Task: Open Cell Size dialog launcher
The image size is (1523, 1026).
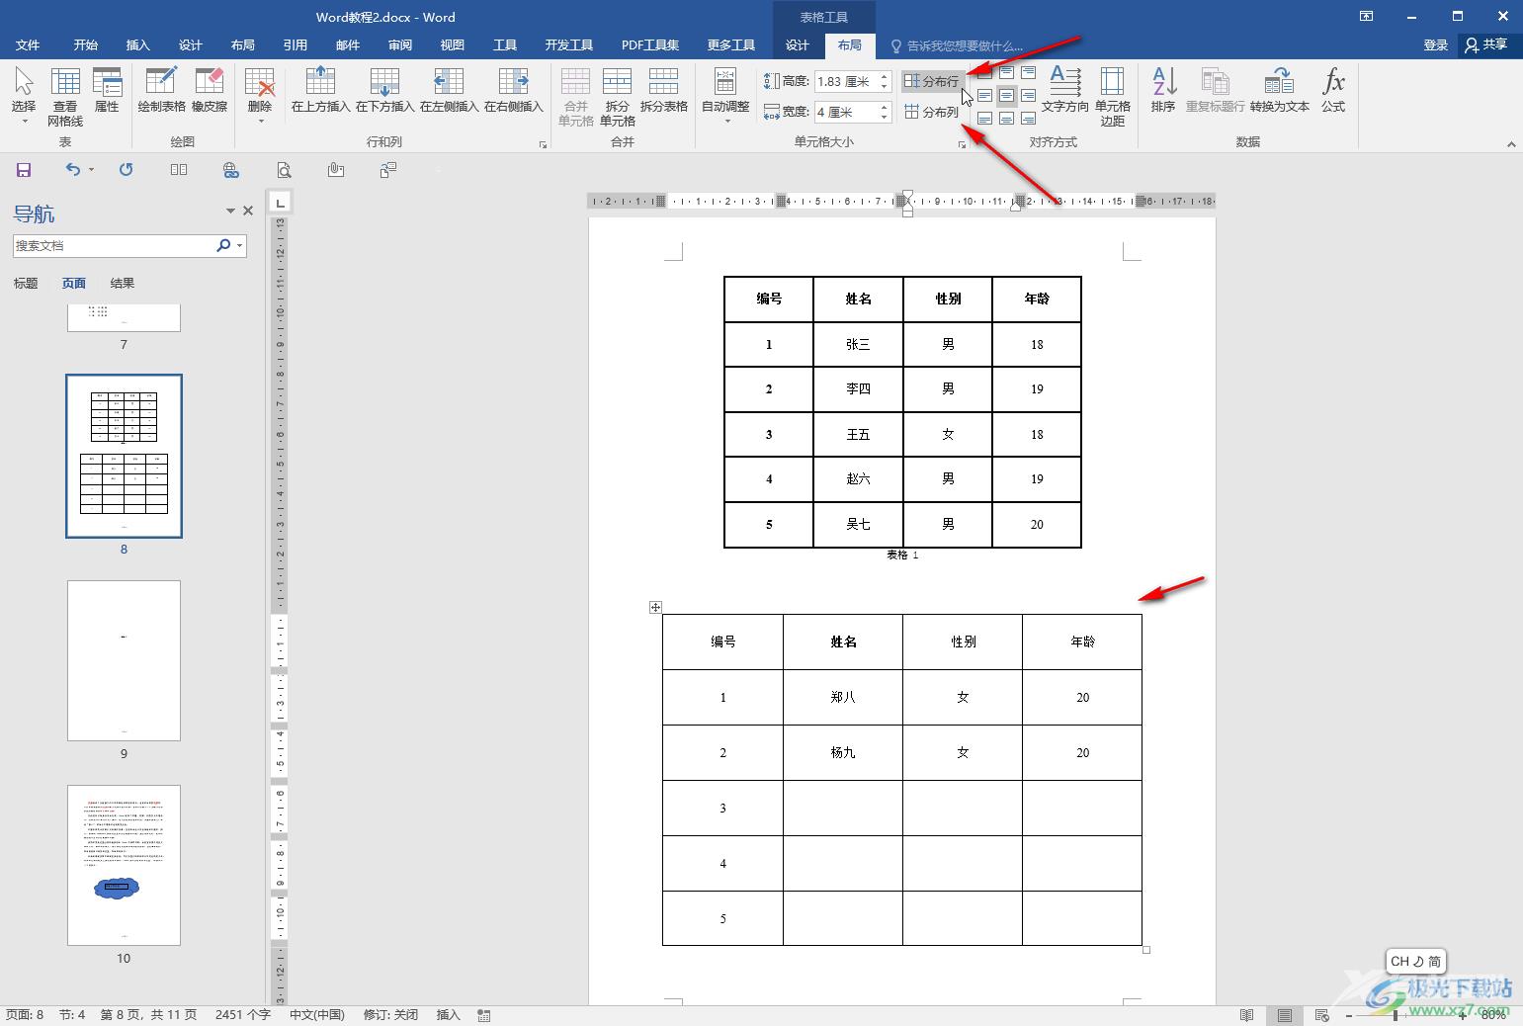Action: (962, 144)
